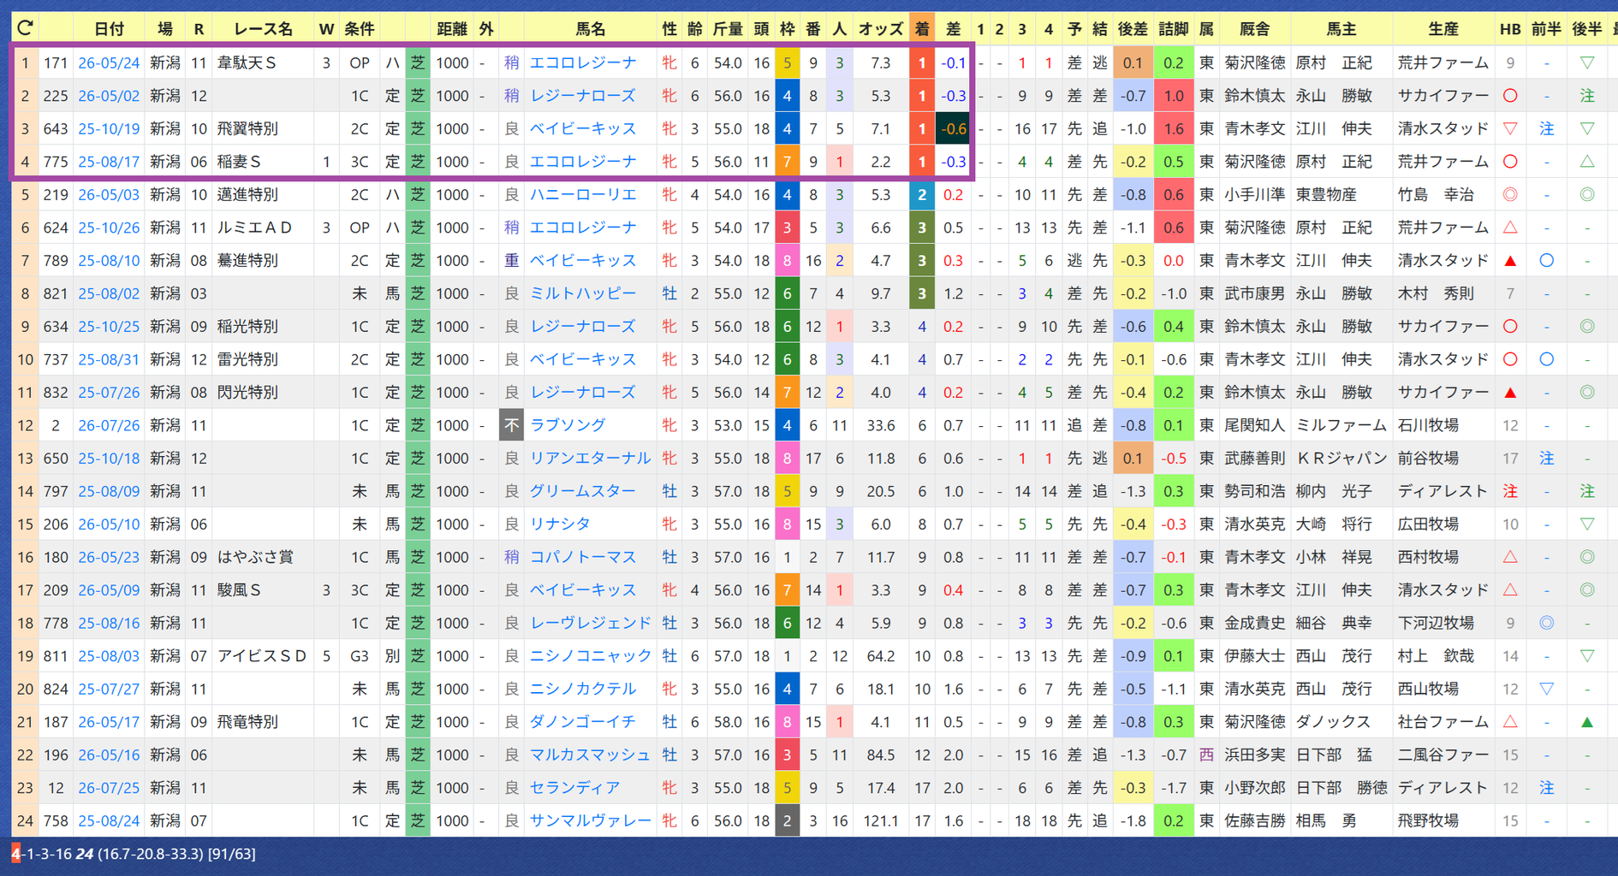Viewport: 1618px width, 876px height.
Task: Click odds value 84.5
Action: tap(880, 755)
